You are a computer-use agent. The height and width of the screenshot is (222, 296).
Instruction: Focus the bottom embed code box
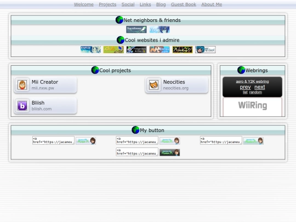pyautogui.click(x=137, y=152)
